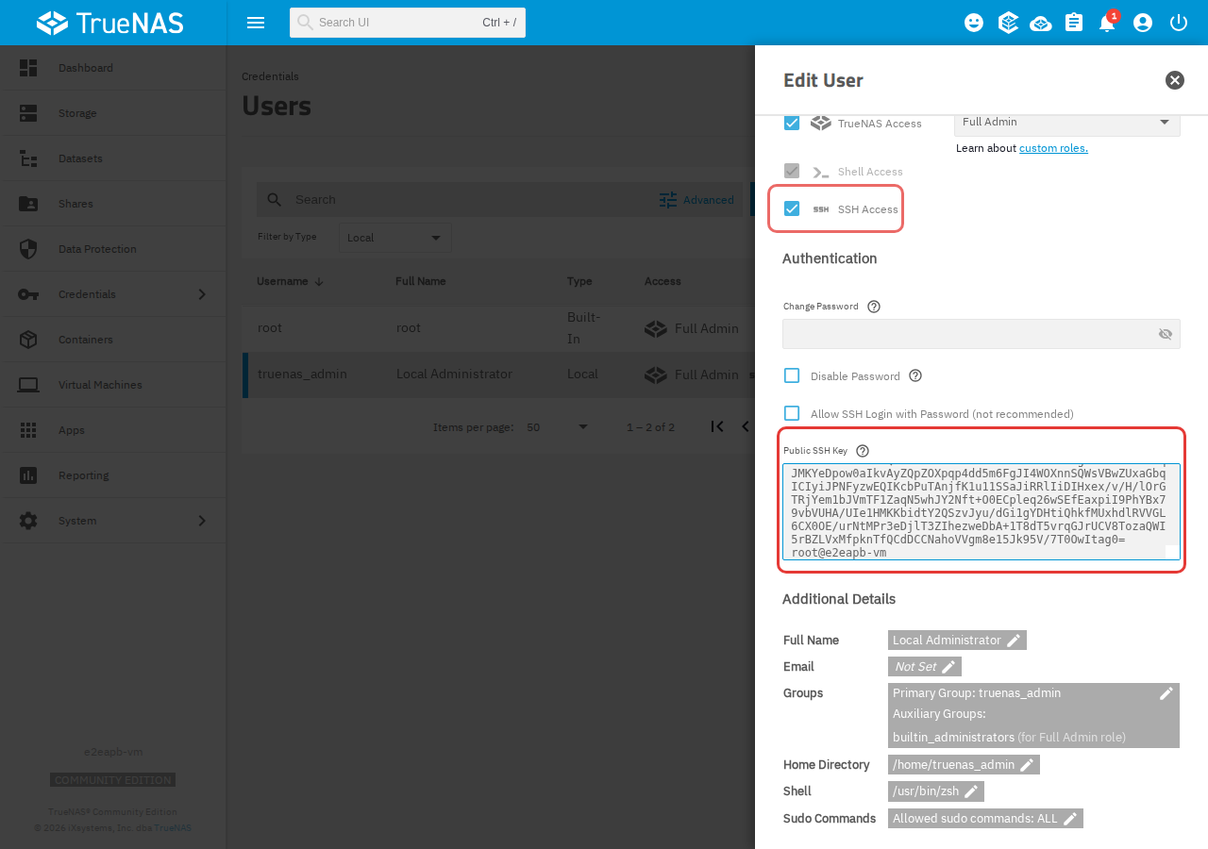Click the Public SSH Key help icon
Screen dimensions: 1208x849
[863, 451]
